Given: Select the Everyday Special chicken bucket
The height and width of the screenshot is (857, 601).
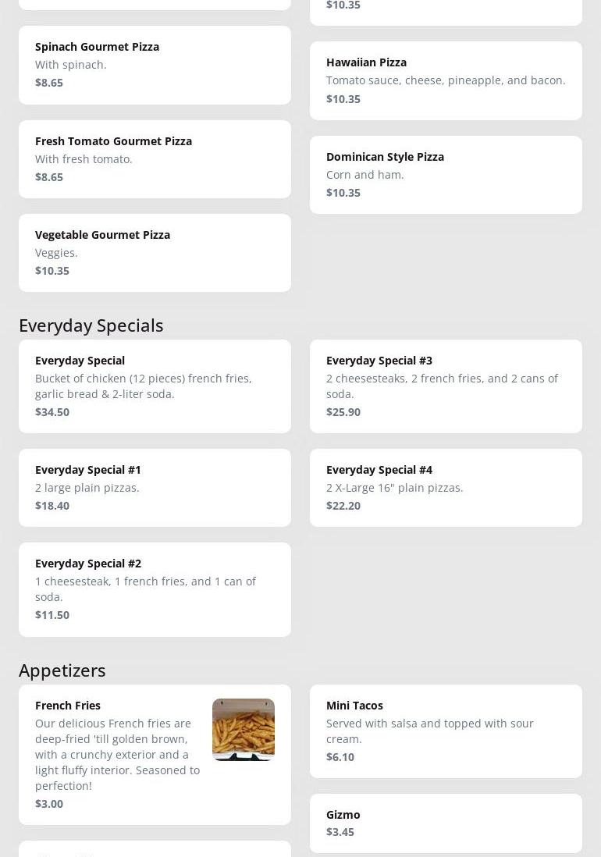Looking at the screenshot, I should pyautogui.click(x=155, y=386).
